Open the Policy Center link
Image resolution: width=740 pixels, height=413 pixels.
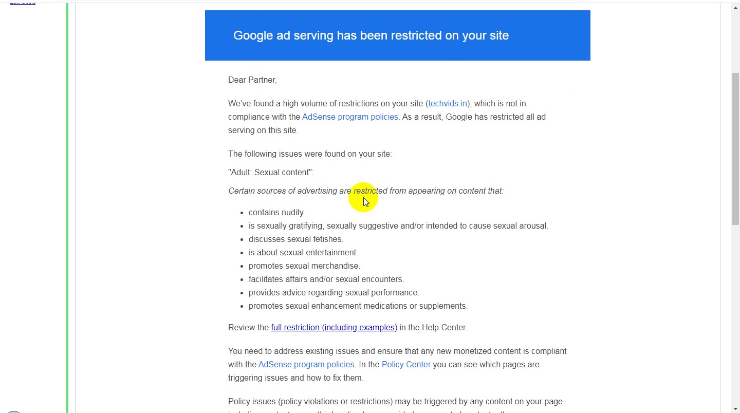pos(406,364)
